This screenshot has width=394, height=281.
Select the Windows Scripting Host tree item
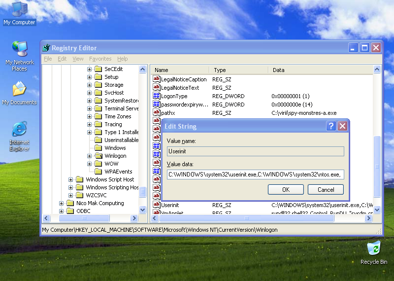(x=112, y=187)
